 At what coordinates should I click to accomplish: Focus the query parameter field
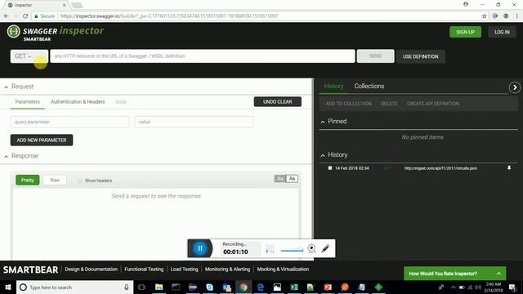pos(69,122)
